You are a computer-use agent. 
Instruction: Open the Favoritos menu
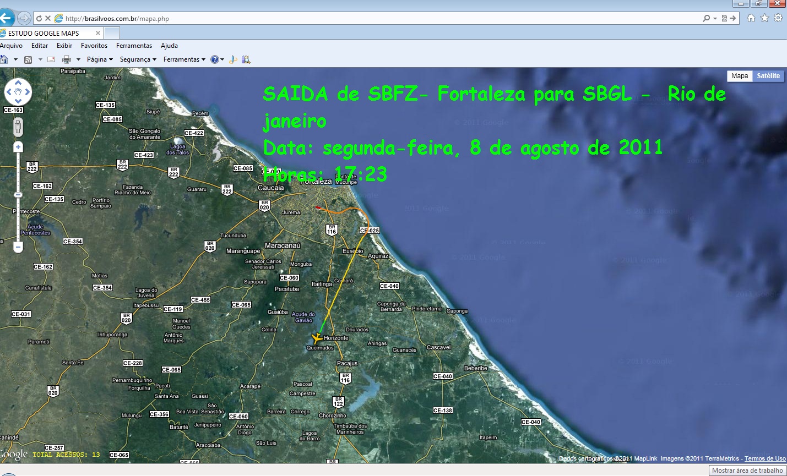point(94,46)
